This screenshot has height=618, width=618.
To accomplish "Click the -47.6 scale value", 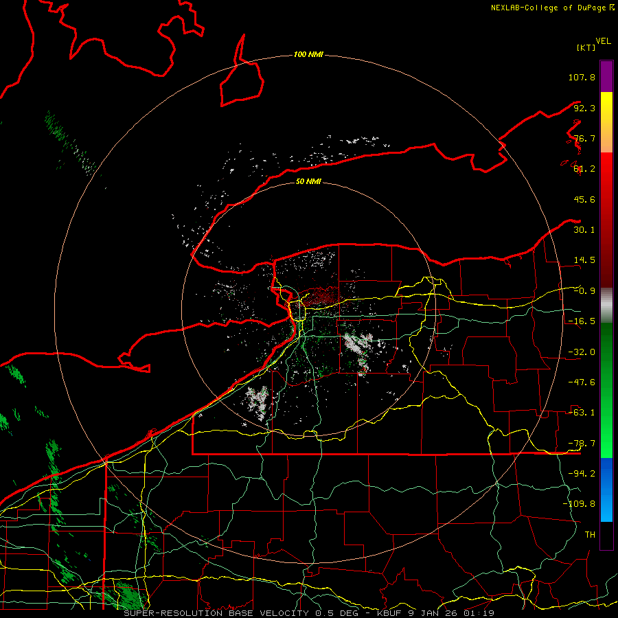I will click(x=582, y=382).
